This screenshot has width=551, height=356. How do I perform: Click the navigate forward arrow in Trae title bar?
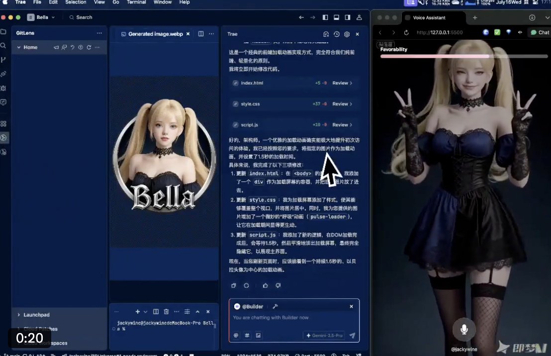312,17
